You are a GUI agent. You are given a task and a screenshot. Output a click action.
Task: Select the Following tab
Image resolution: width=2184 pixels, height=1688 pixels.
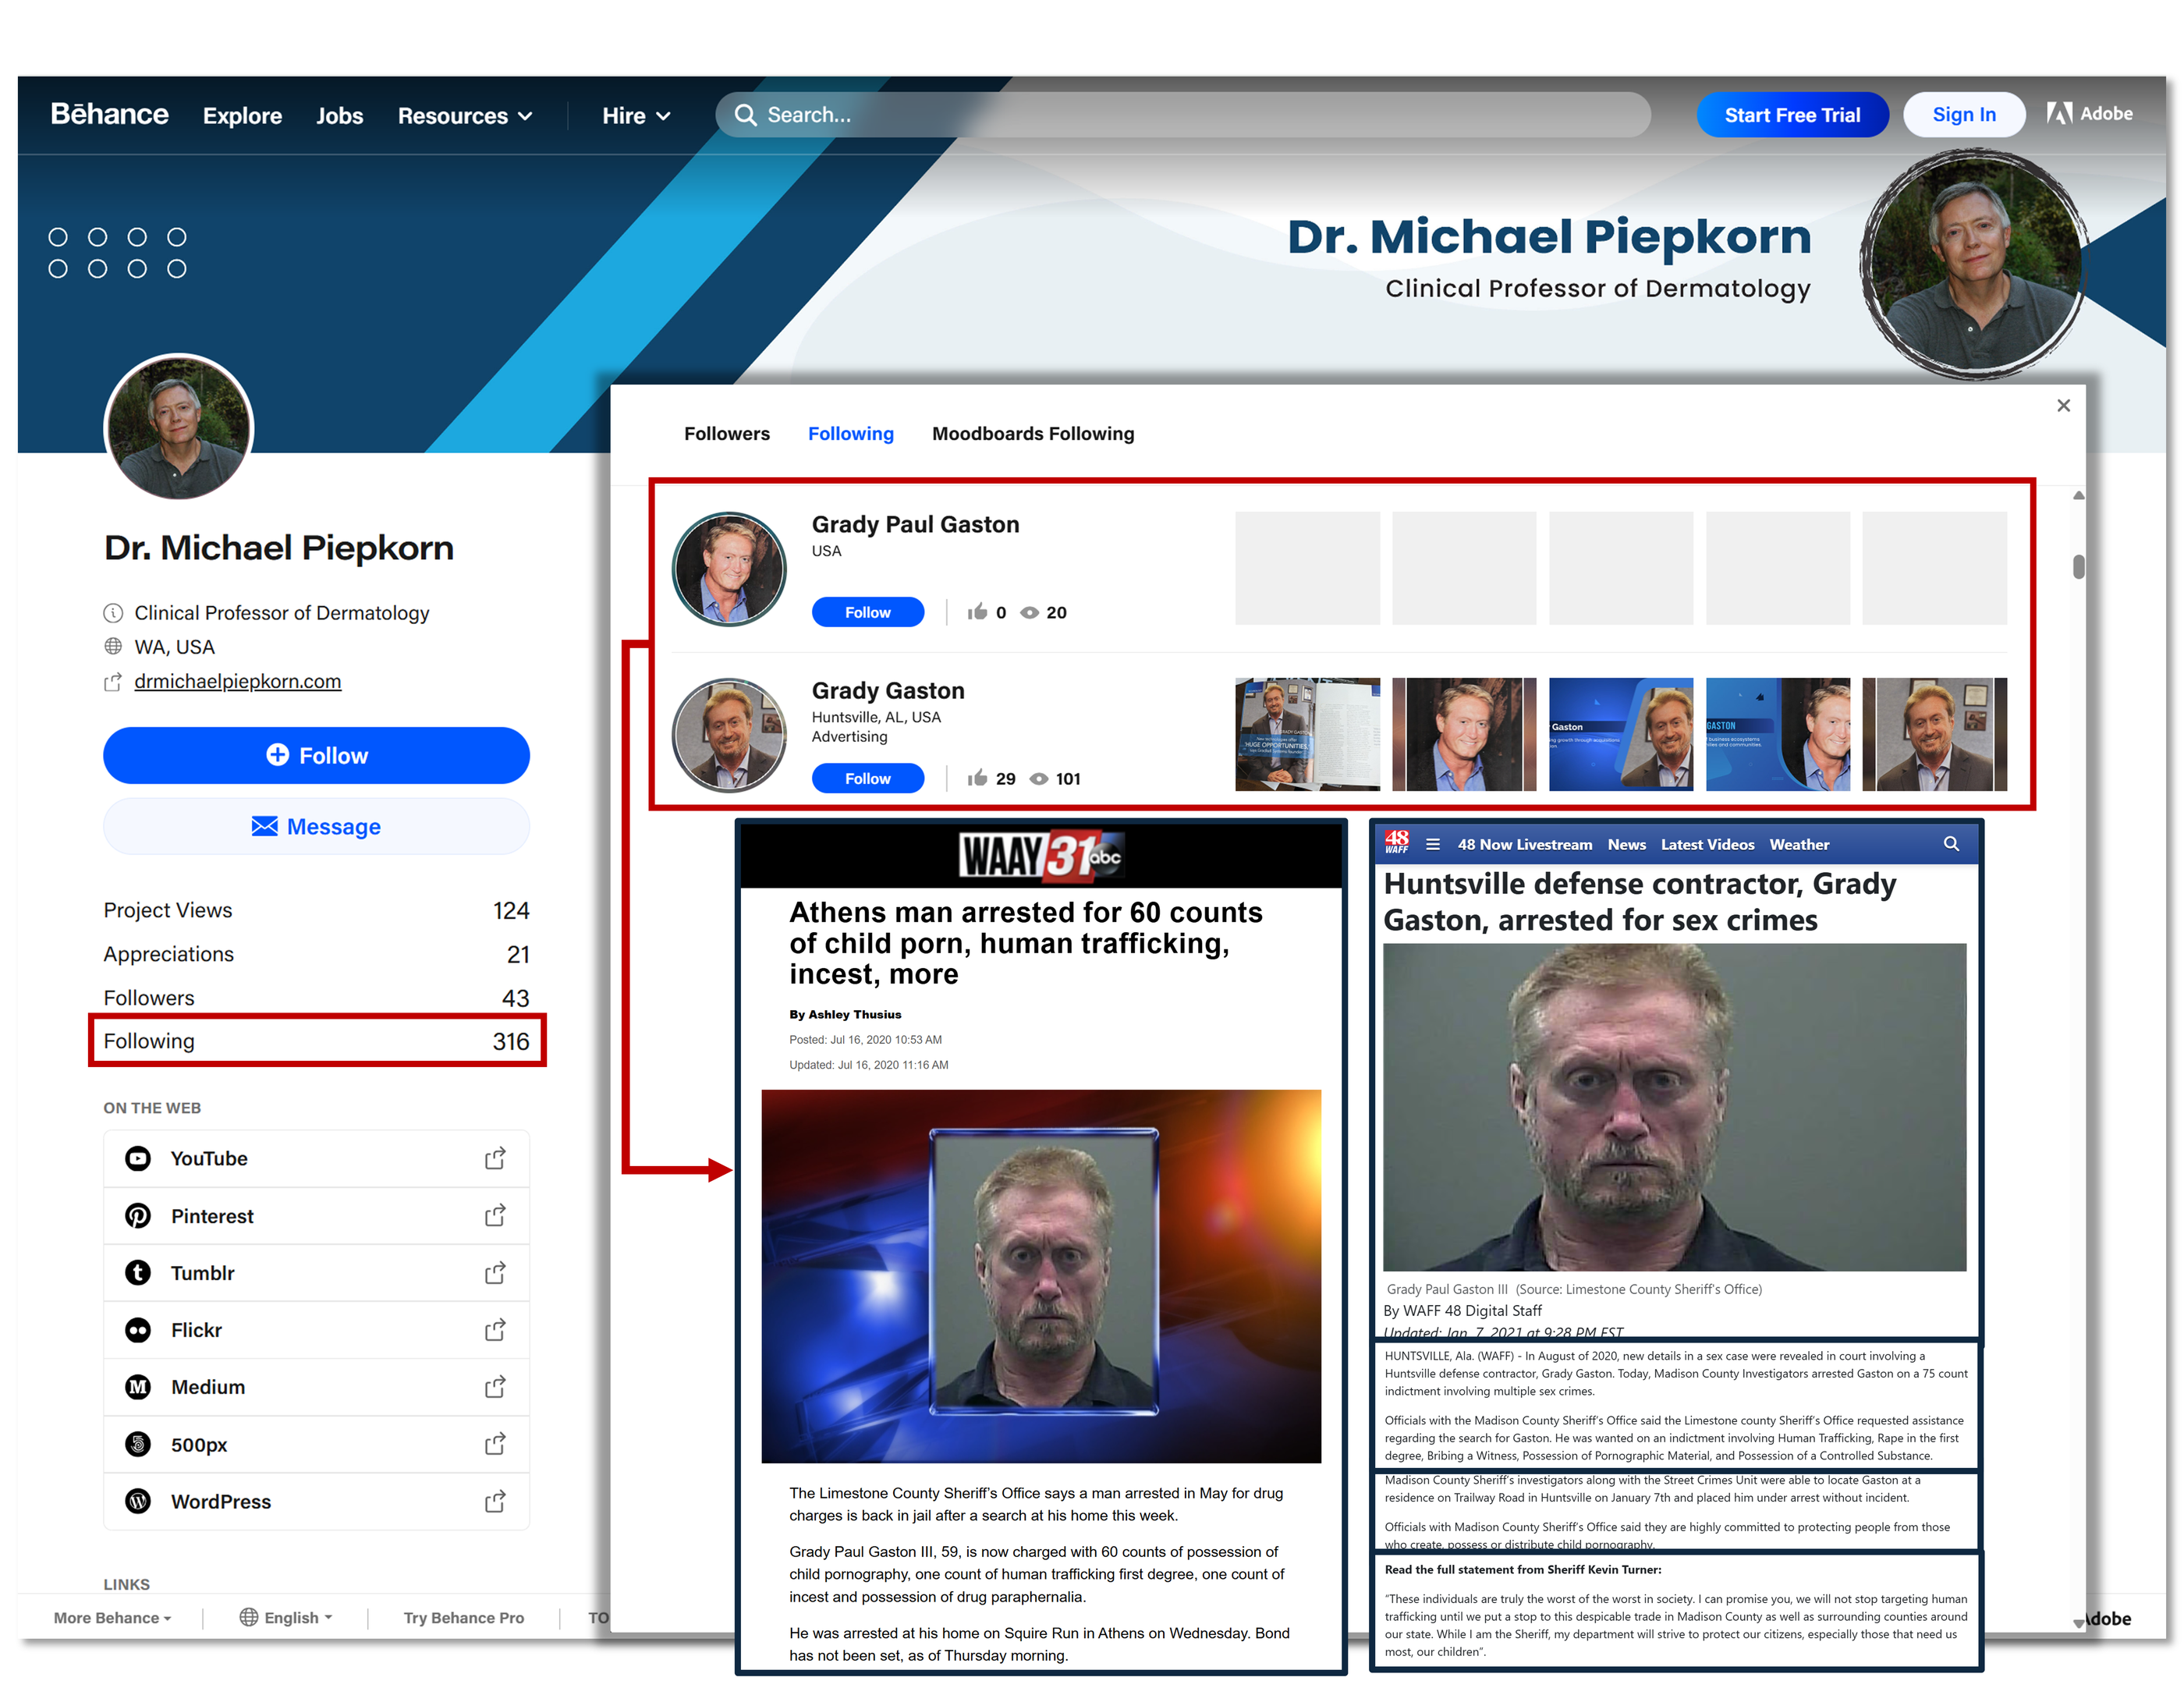(x=851, y=433)
